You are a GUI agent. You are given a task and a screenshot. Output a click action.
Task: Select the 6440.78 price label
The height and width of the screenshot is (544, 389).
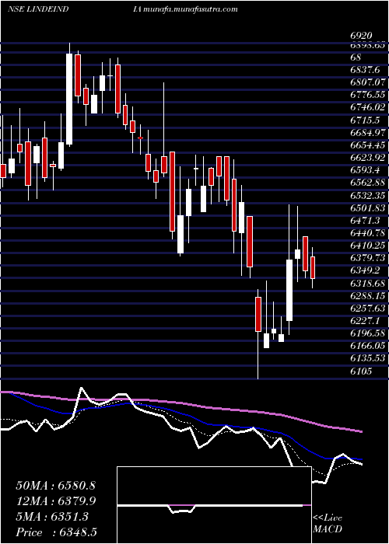point(368,232)
